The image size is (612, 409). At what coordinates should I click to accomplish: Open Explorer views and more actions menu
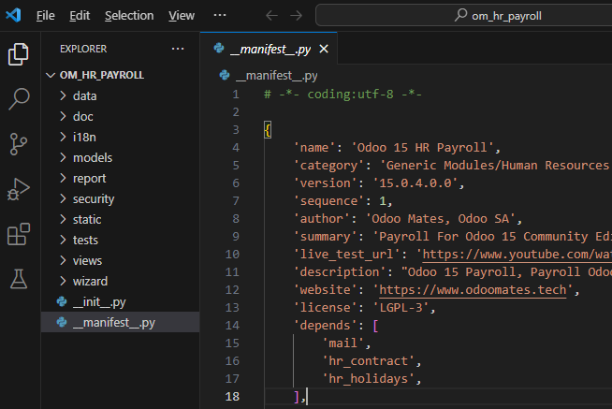[x=178, y=49]
